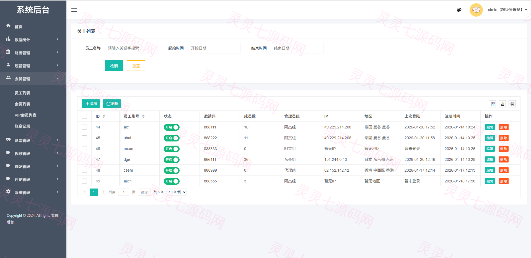Toggle the 开启 status switch for ale

coord(172,127)
